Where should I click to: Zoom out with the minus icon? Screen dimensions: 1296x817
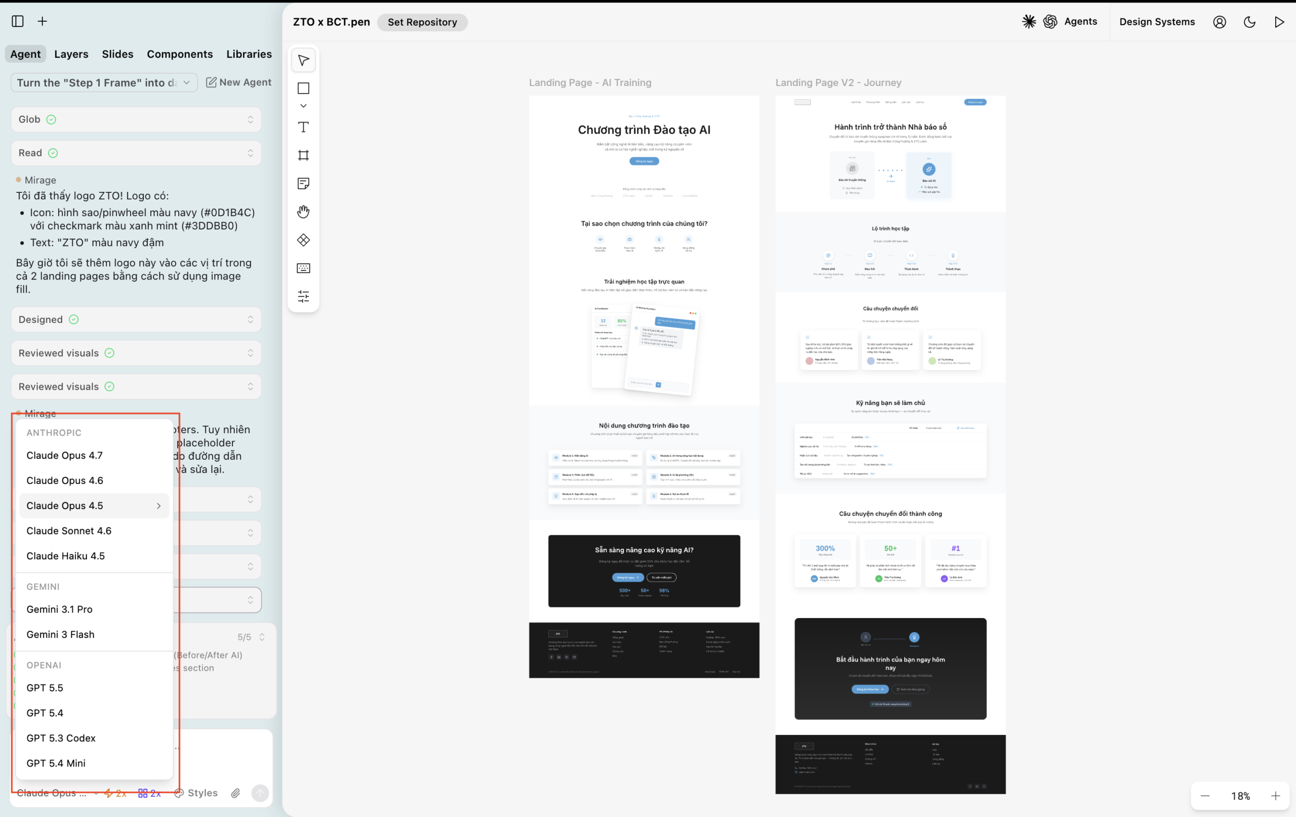(1205, 796)
